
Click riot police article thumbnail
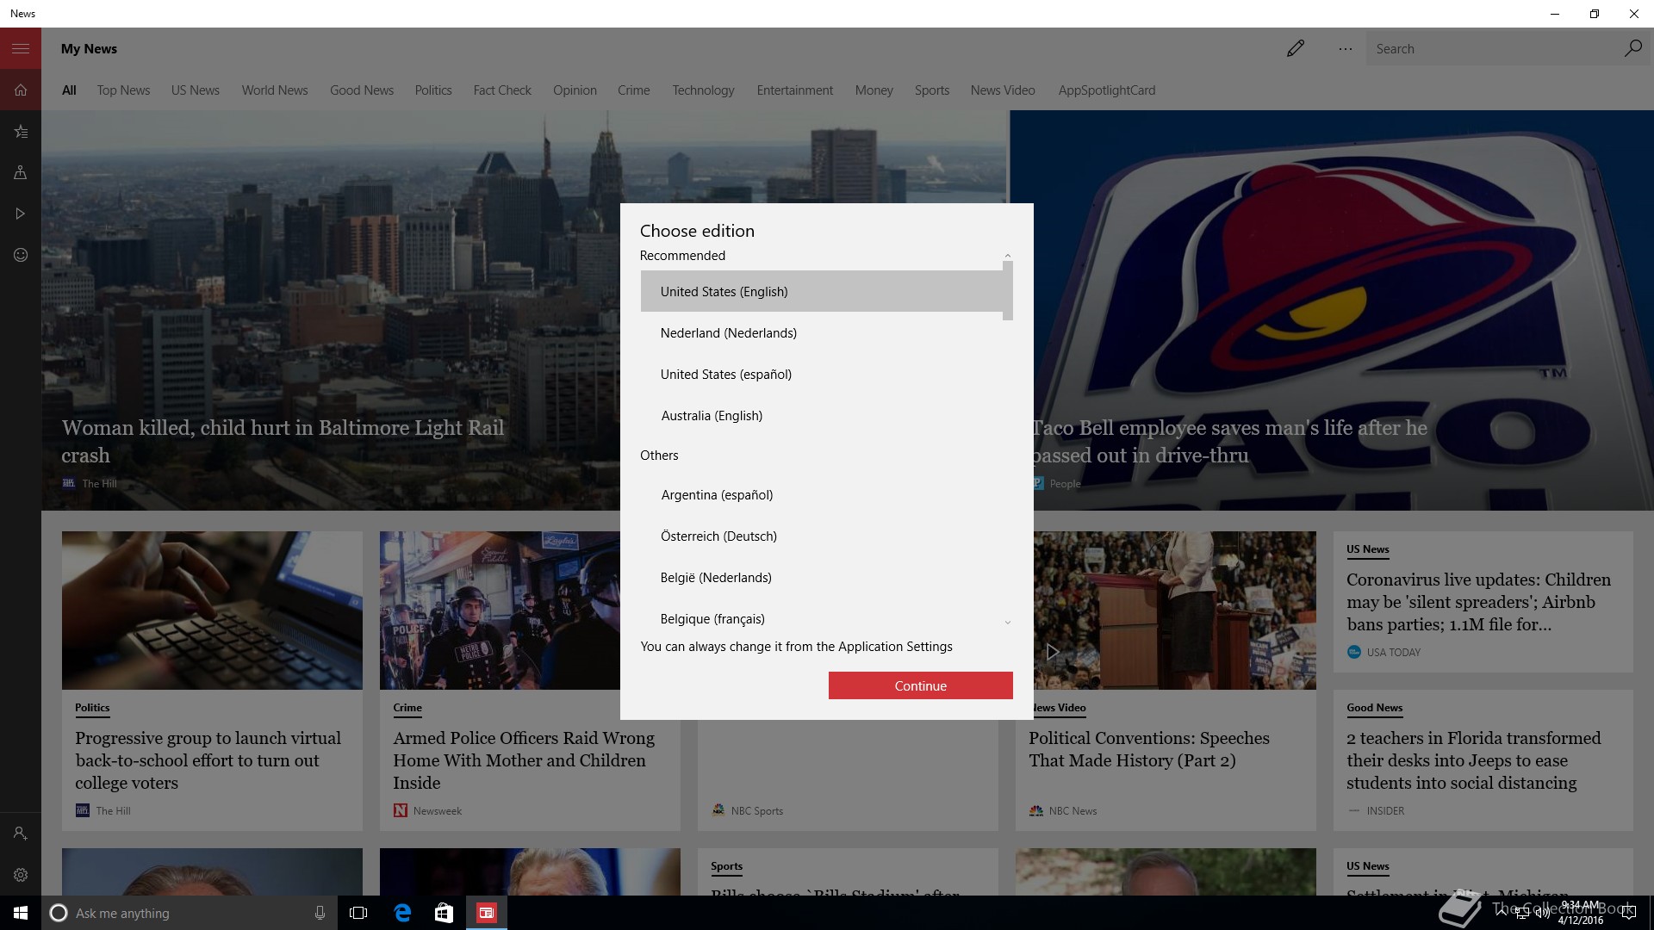pyautogui.click(x=500, y=610)
